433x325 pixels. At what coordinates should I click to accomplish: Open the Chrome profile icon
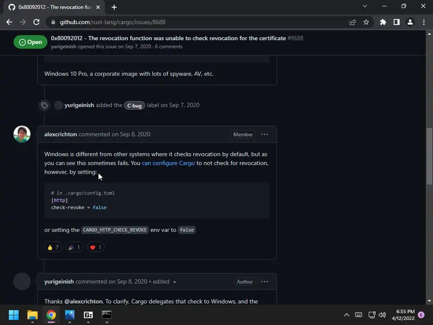pos(410,22)
